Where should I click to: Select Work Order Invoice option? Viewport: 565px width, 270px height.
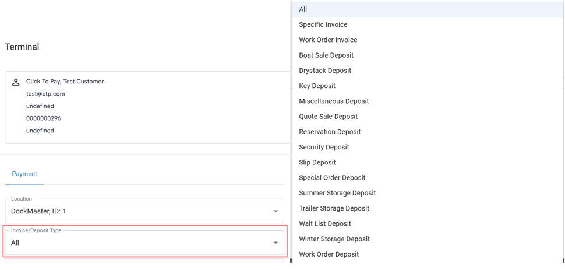tap(429, 40)
